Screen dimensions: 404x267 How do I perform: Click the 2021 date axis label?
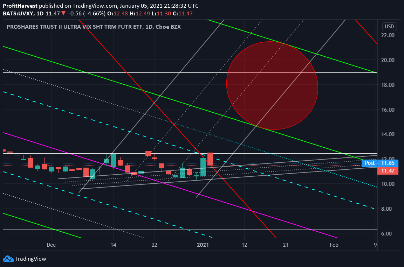pyautogui.click(x=203, y=245)
